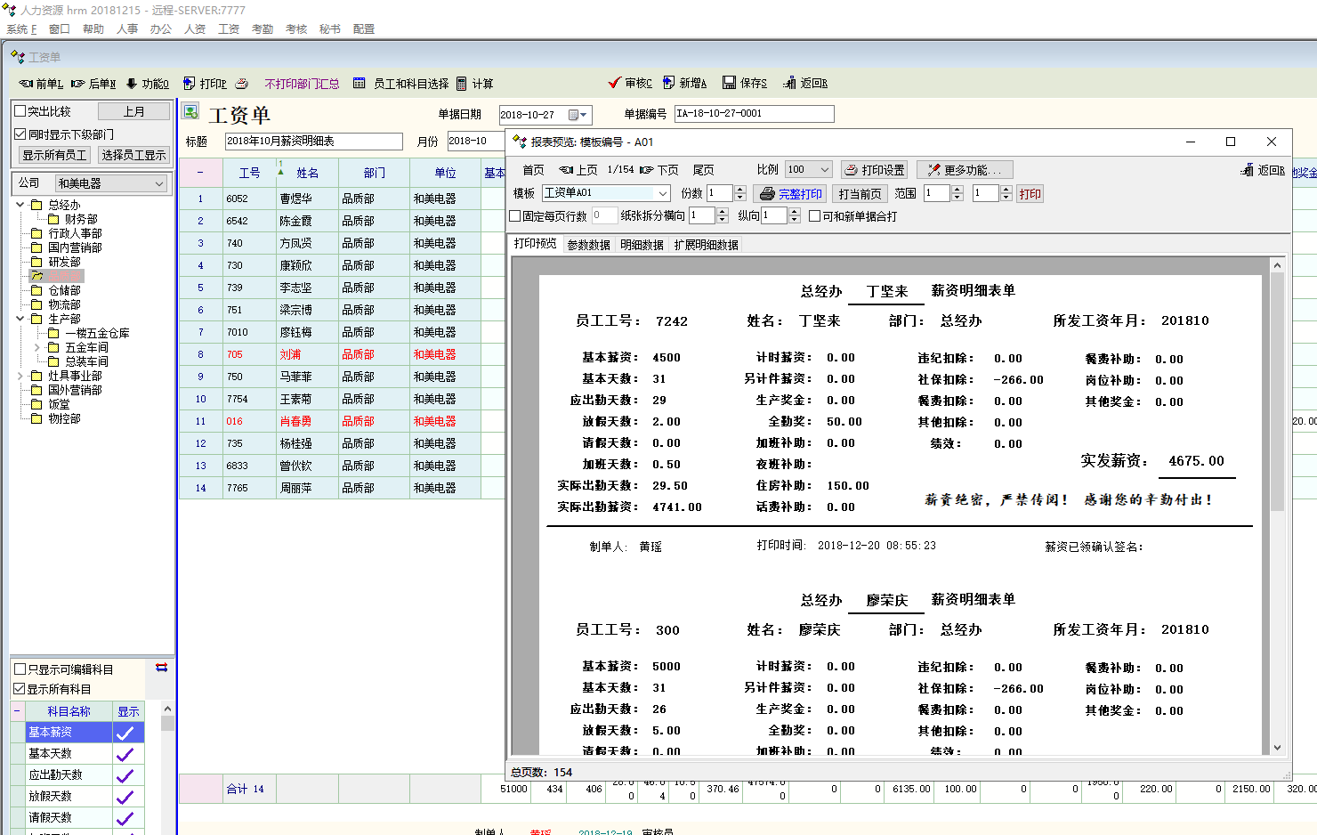Click the 完整打印 printer button
The height and width of the screenshot is (835, 1317).
790,194
